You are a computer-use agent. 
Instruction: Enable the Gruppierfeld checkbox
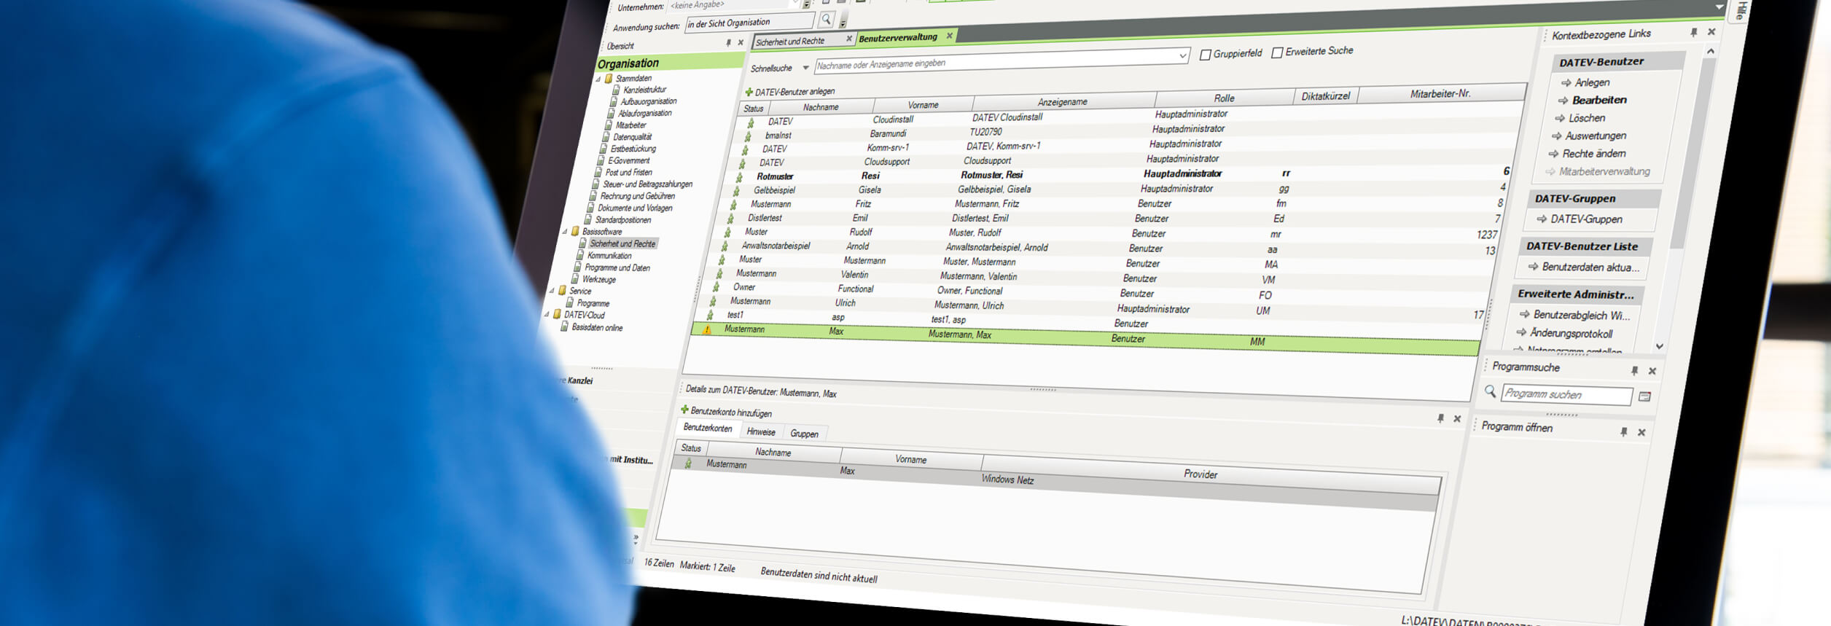tap(1205, 55)
